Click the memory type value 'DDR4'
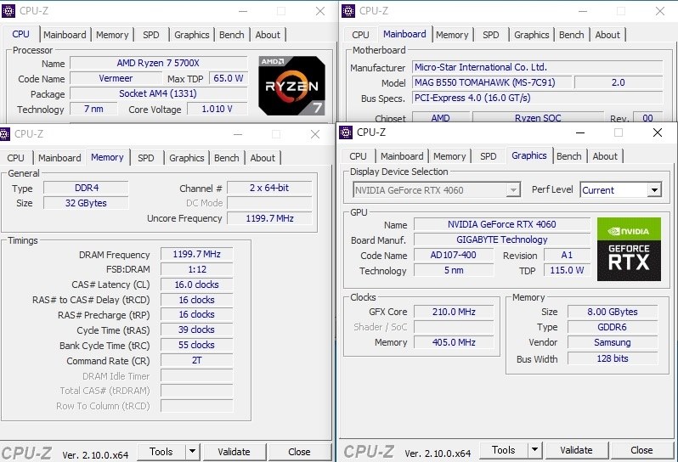The width and height of the screenshot is (678, 462). (x=86, y=188)
